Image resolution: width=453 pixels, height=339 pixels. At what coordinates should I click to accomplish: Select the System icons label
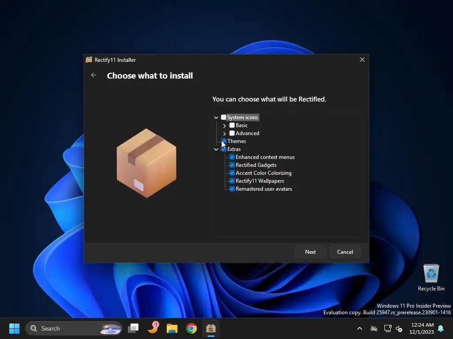[242, 117]
